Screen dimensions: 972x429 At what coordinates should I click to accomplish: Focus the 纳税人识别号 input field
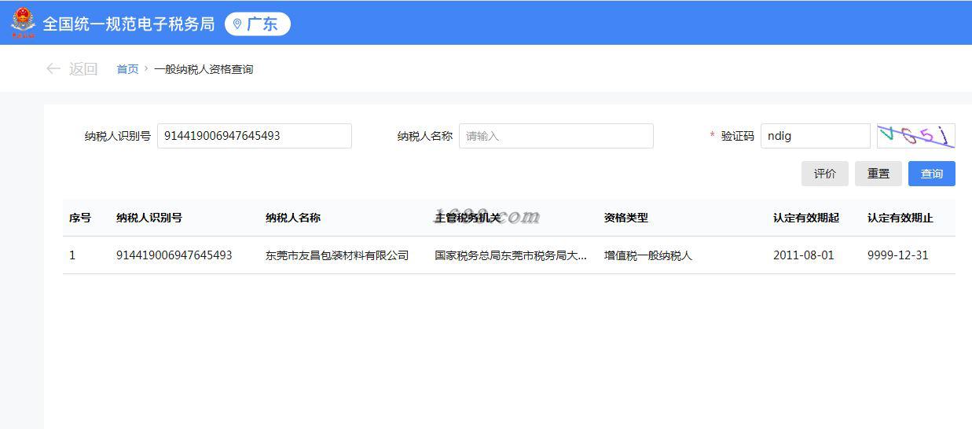click(x=255, y=136)
